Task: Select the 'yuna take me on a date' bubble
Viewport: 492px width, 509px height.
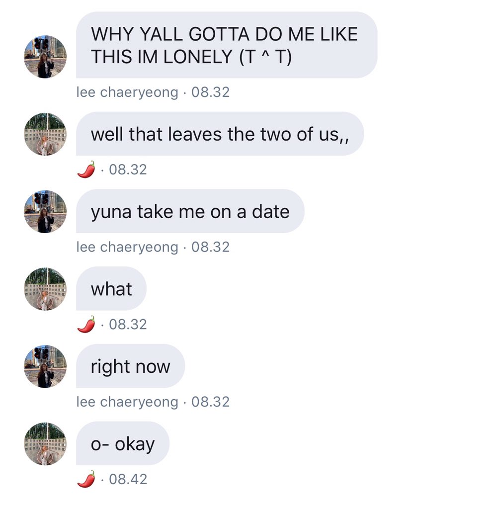Action: (190, 211)
